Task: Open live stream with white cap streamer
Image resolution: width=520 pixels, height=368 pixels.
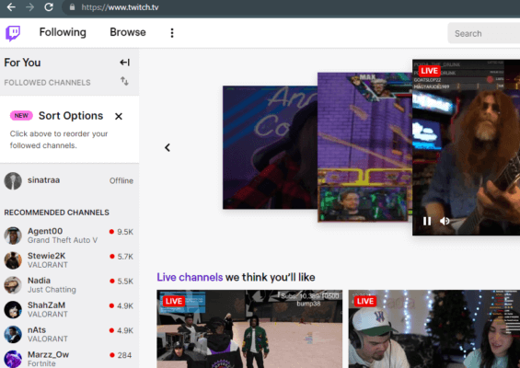Action: coord(434,328)
